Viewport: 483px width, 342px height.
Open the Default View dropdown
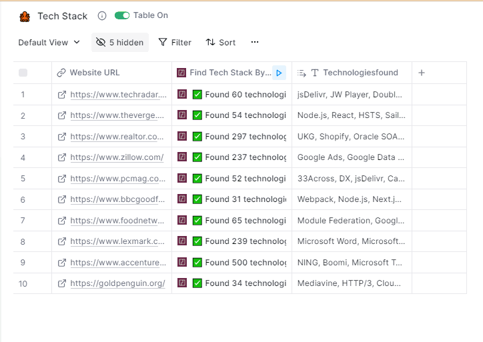click(49, 42)
